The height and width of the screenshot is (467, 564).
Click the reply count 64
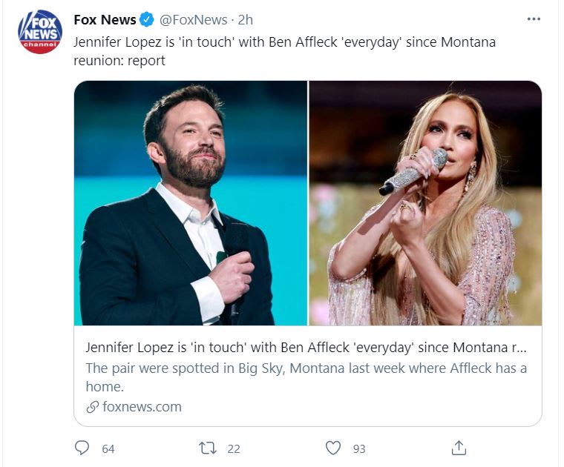(108, 448)
